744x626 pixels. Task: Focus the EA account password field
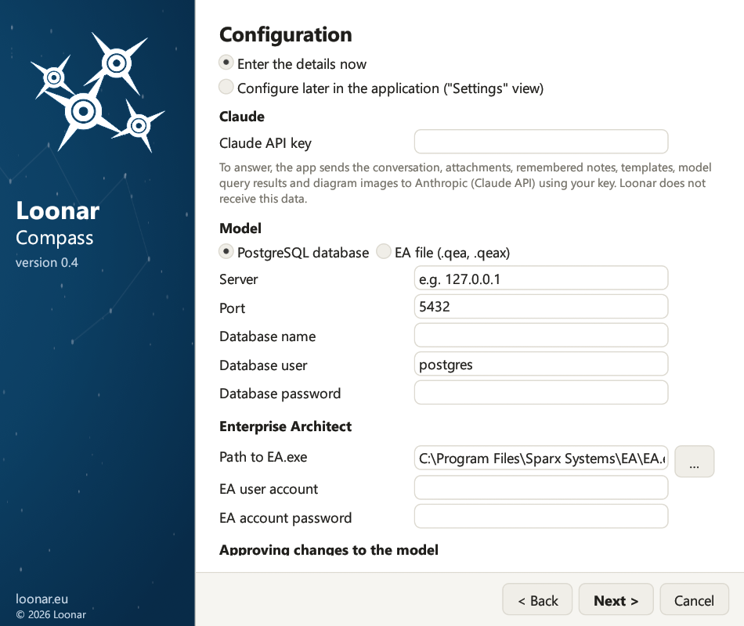click(x=541, y=516)
